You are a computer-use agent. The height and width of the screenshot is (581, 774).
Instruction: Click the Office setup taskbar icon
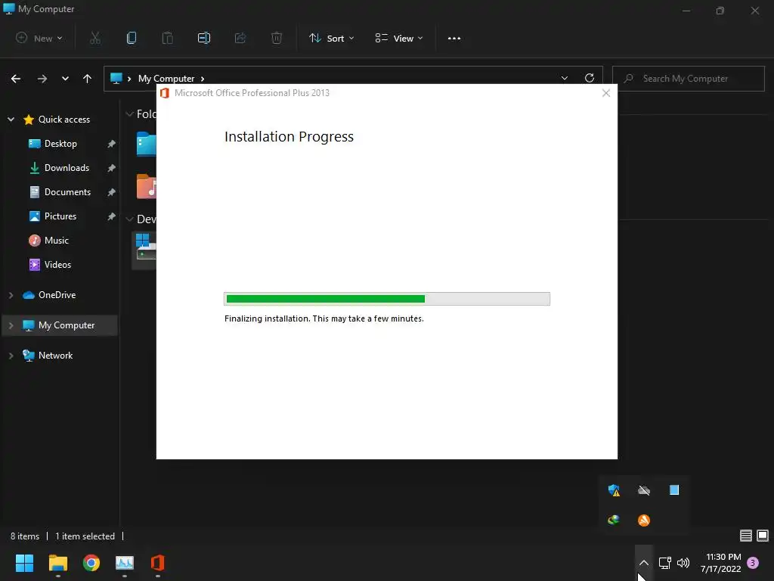pos(157,563)
